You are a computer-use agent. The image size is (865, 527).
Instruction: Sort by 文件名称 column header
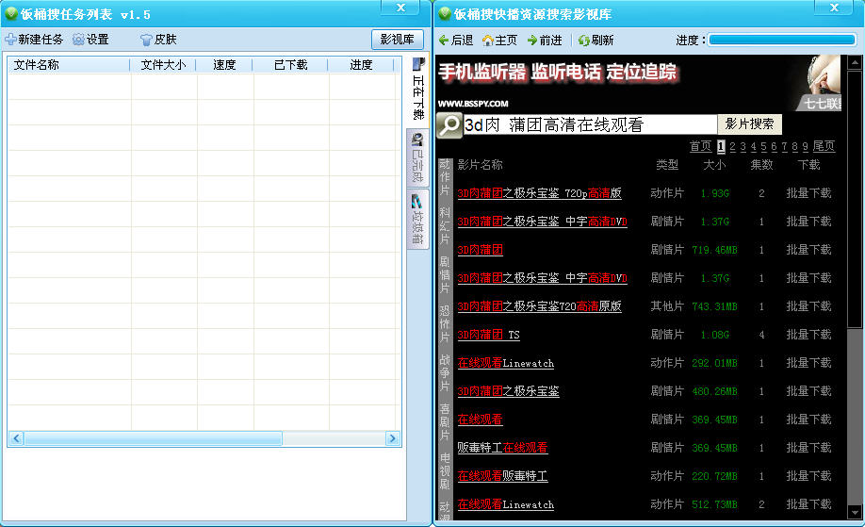tap(69, 65)
